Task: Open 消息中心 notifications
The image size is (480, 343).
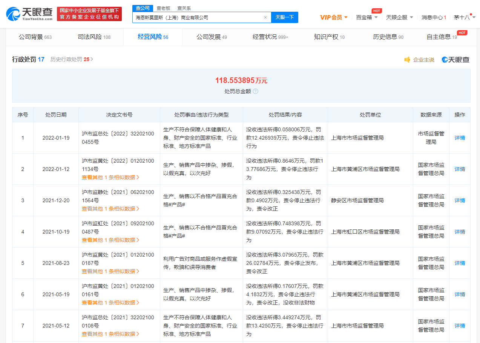Action: [x=434, y=17]
